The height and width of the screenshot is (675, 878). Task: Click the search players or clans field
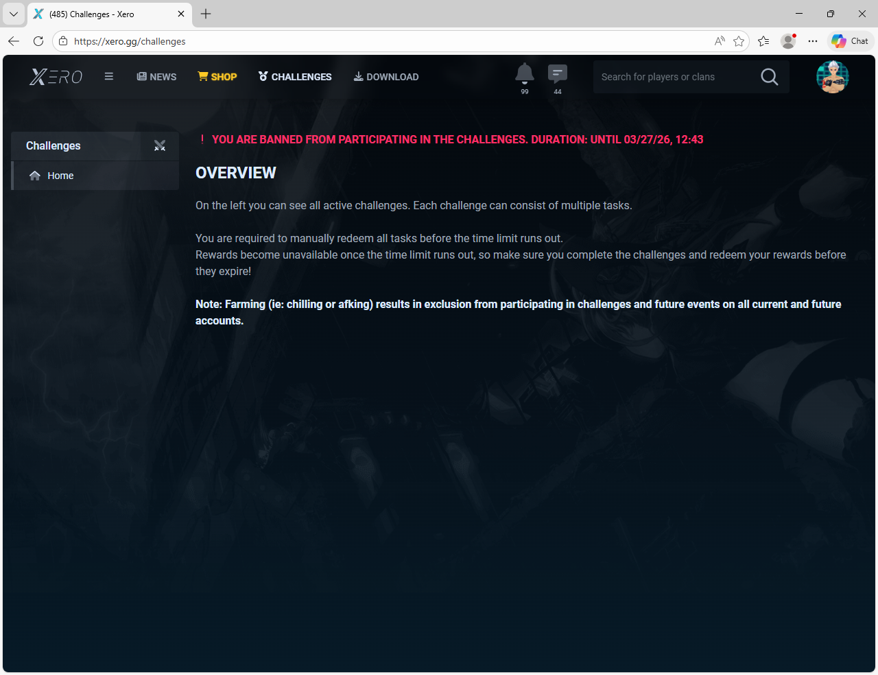[x=672, y=77]
